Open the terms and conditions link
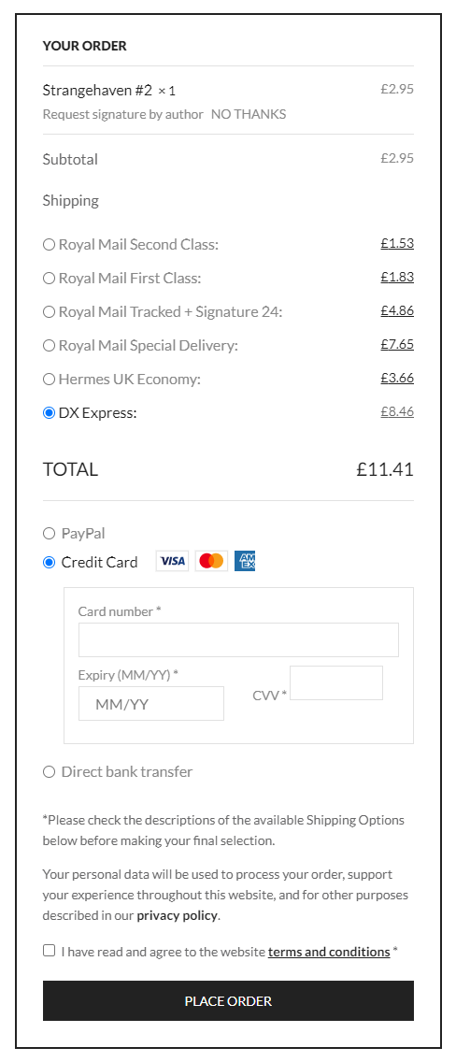 tap(329, 952)
